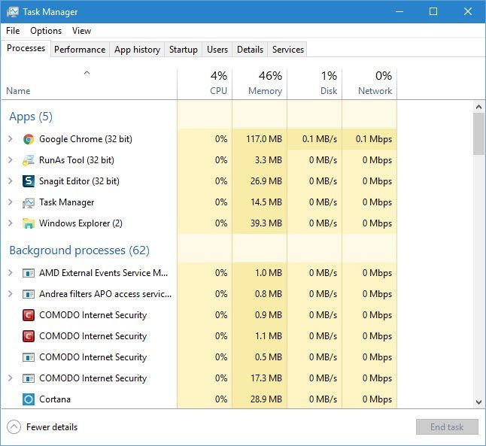Expand the Windows Explorer process group

(10, 223)
